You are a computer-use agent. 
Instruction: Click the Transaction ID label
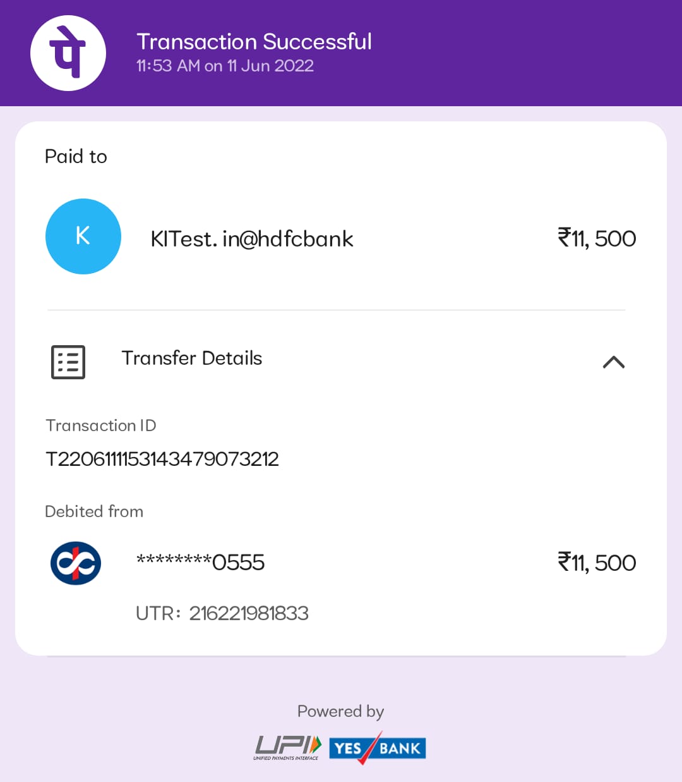coord(101,425)
